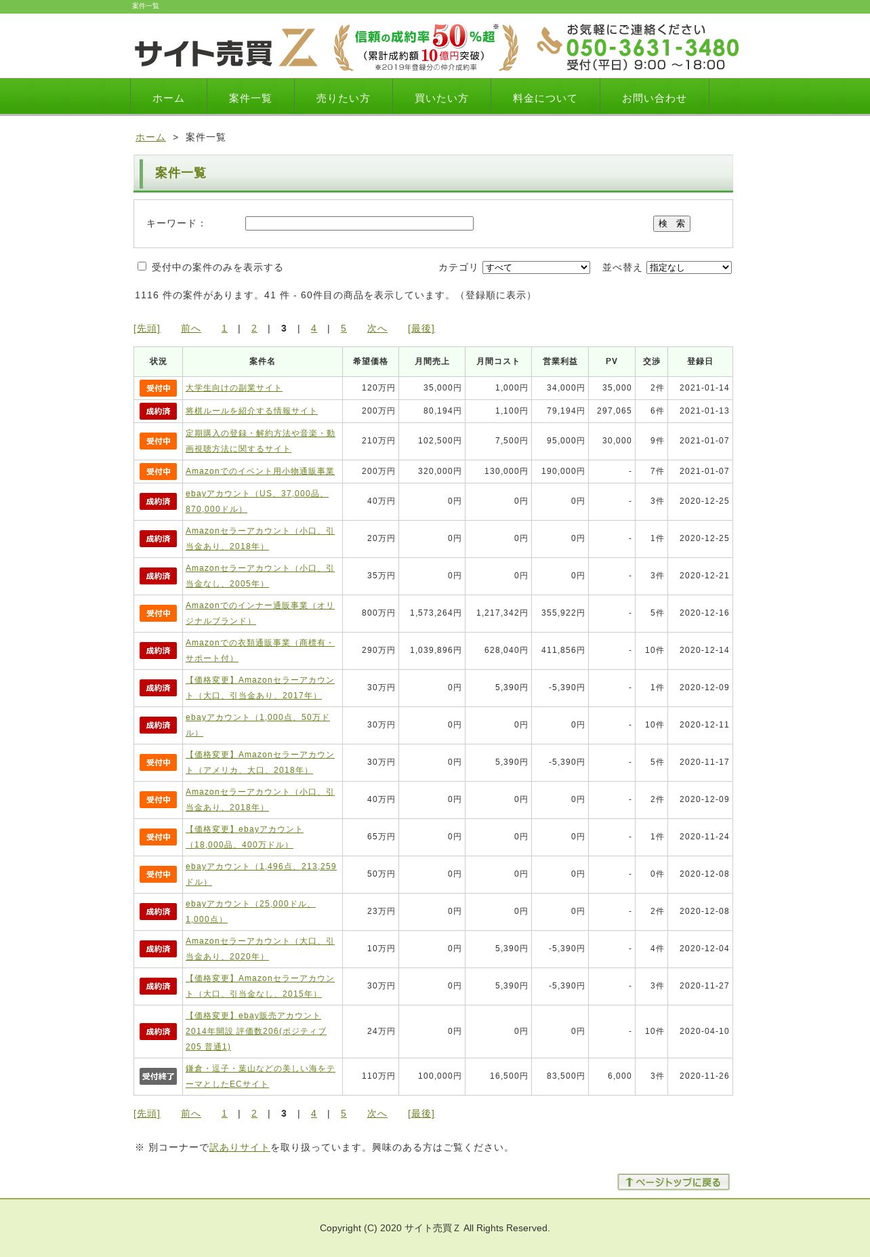The image size is (870, 1257).
Task: Open 鎌倉・逗子・葉山 ECサイト listing
Action: (x=260, y=1076)
